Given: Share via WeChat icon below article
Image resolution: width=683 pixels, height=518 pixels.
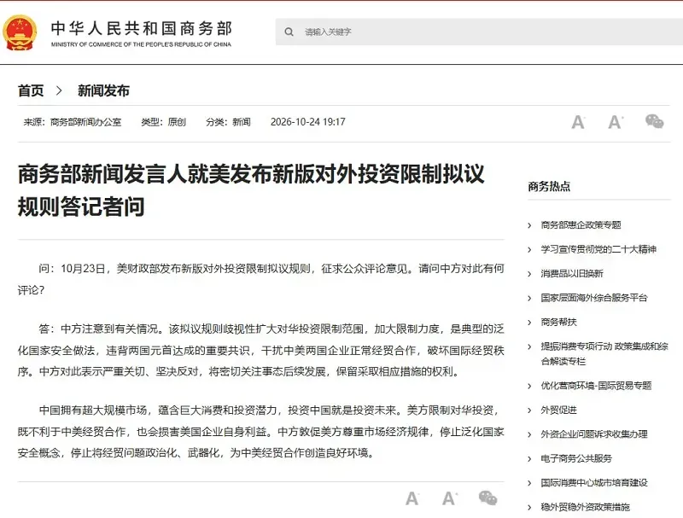Looking at the screenshot, I should [487, 498].
